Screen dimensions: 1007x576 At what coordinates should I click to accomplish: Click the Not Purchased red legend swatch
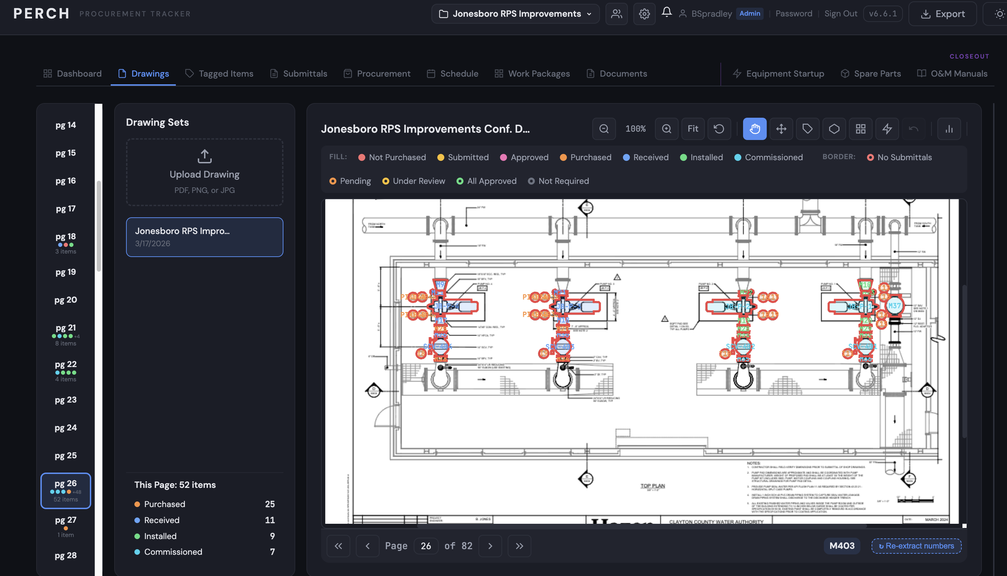pos(361,157)
